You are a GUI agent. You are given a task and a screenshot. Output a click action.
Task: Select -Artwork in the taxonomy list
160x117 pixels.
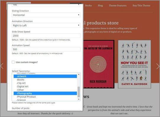point(45,76)
